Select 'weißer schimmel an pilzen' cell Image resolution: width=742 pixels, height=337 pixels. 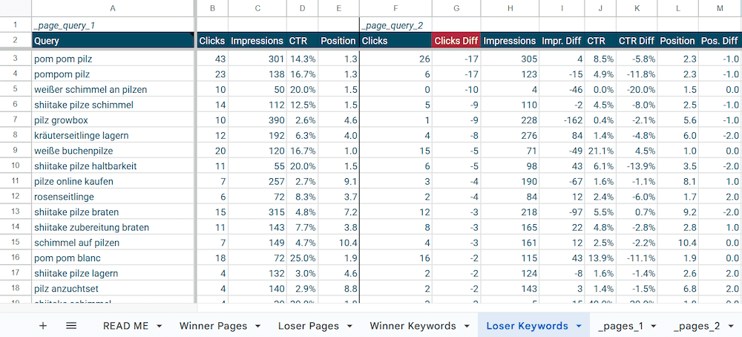coord(113,90)
